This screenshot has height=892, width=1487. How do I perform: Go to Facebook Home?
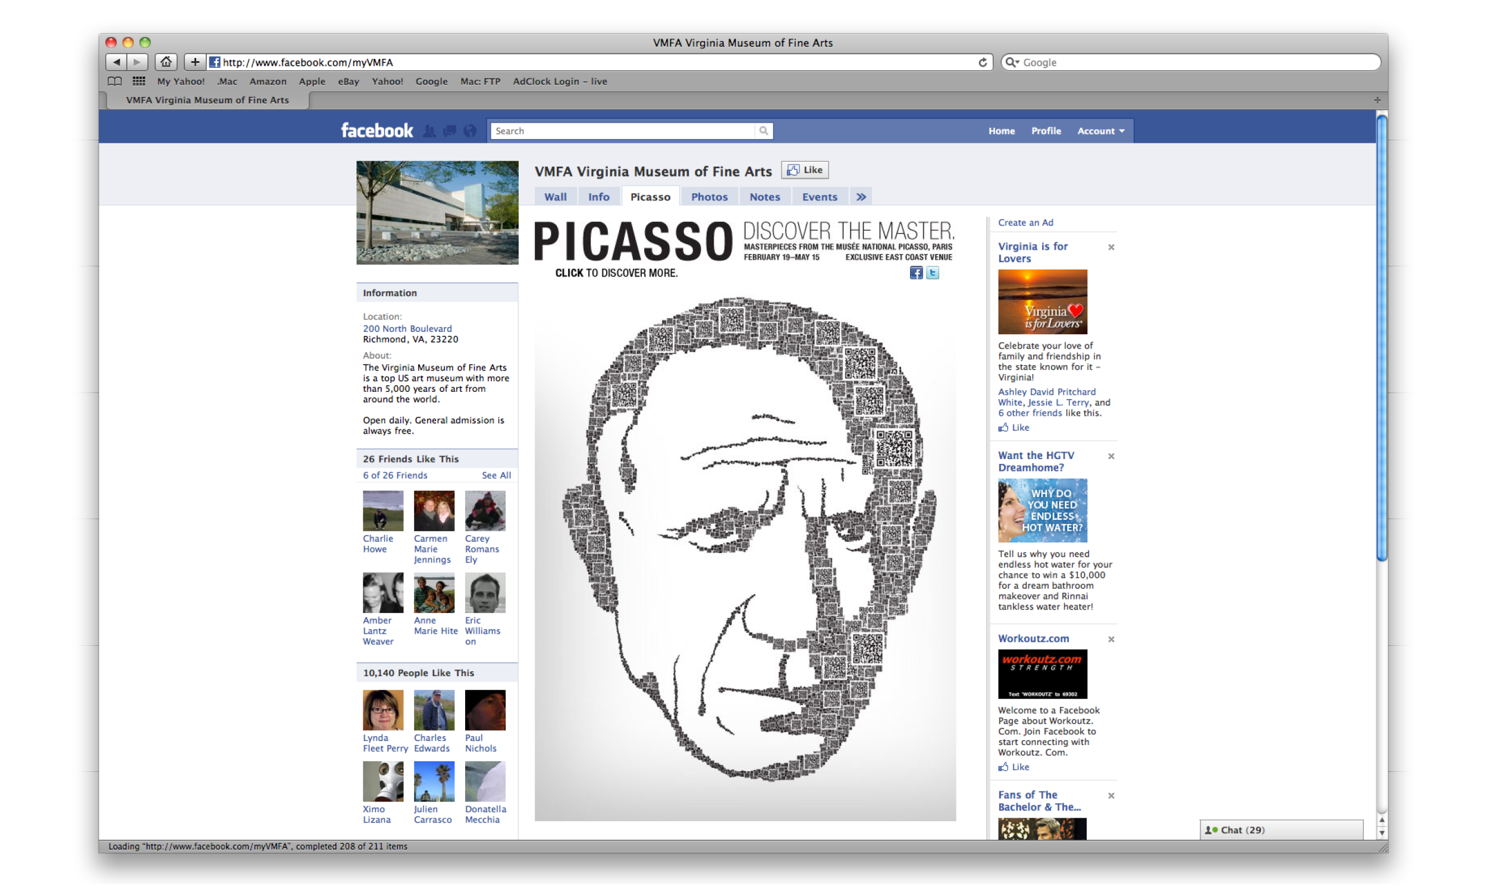(x=1002, y=131)
